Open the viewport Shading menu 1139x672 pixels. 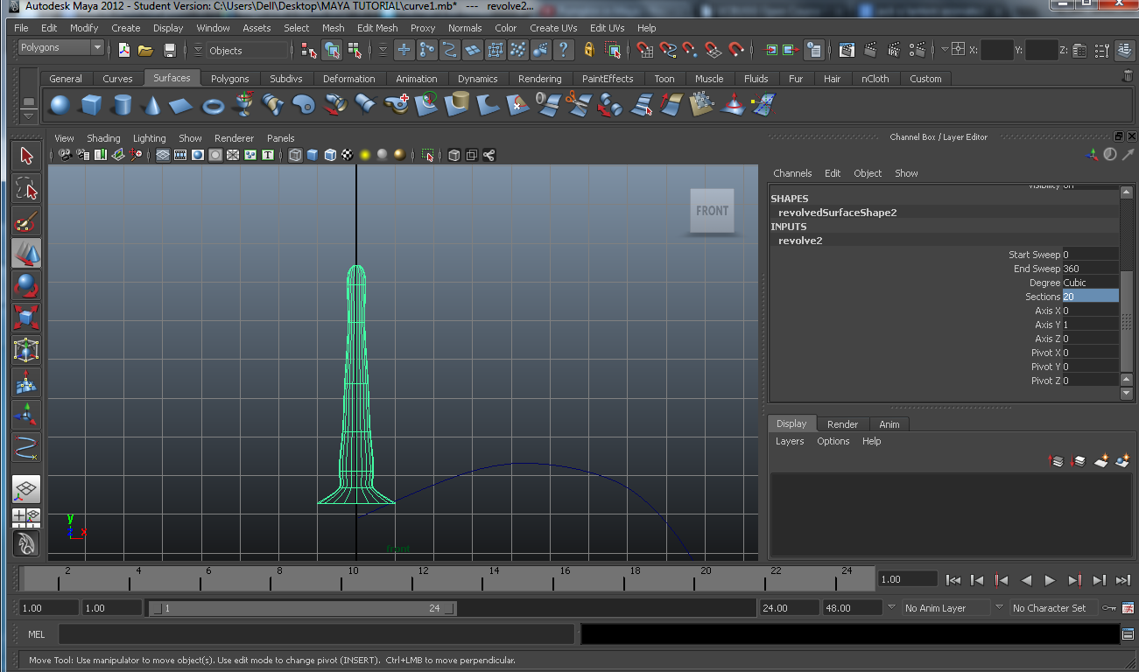pos(103,138)
